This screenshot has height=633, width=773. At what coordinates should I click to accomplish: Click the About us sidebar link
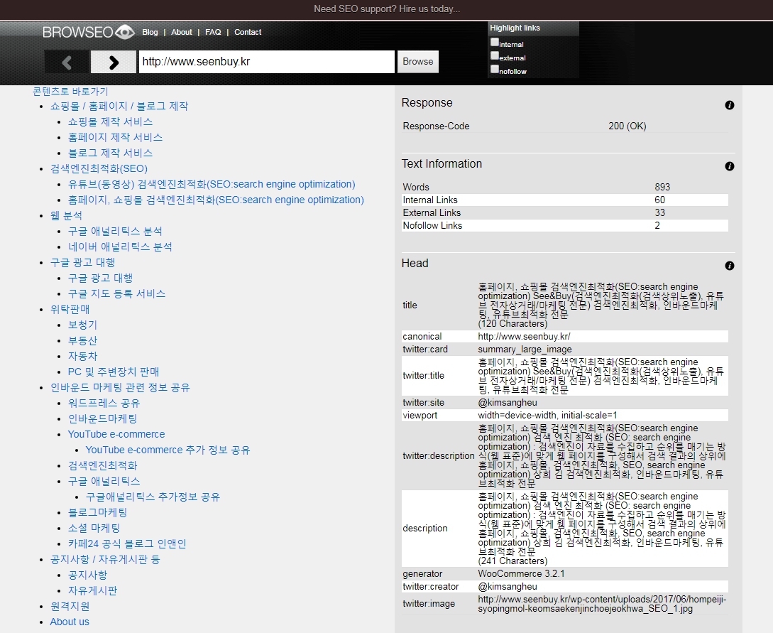pos(70,622)
